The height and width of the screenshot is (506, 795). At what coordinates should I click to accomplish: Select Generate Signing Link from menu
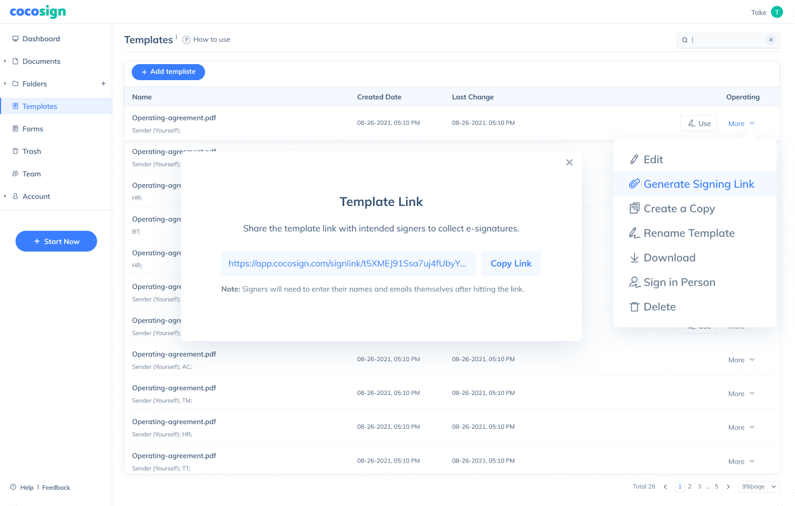[x=698, y=184]
